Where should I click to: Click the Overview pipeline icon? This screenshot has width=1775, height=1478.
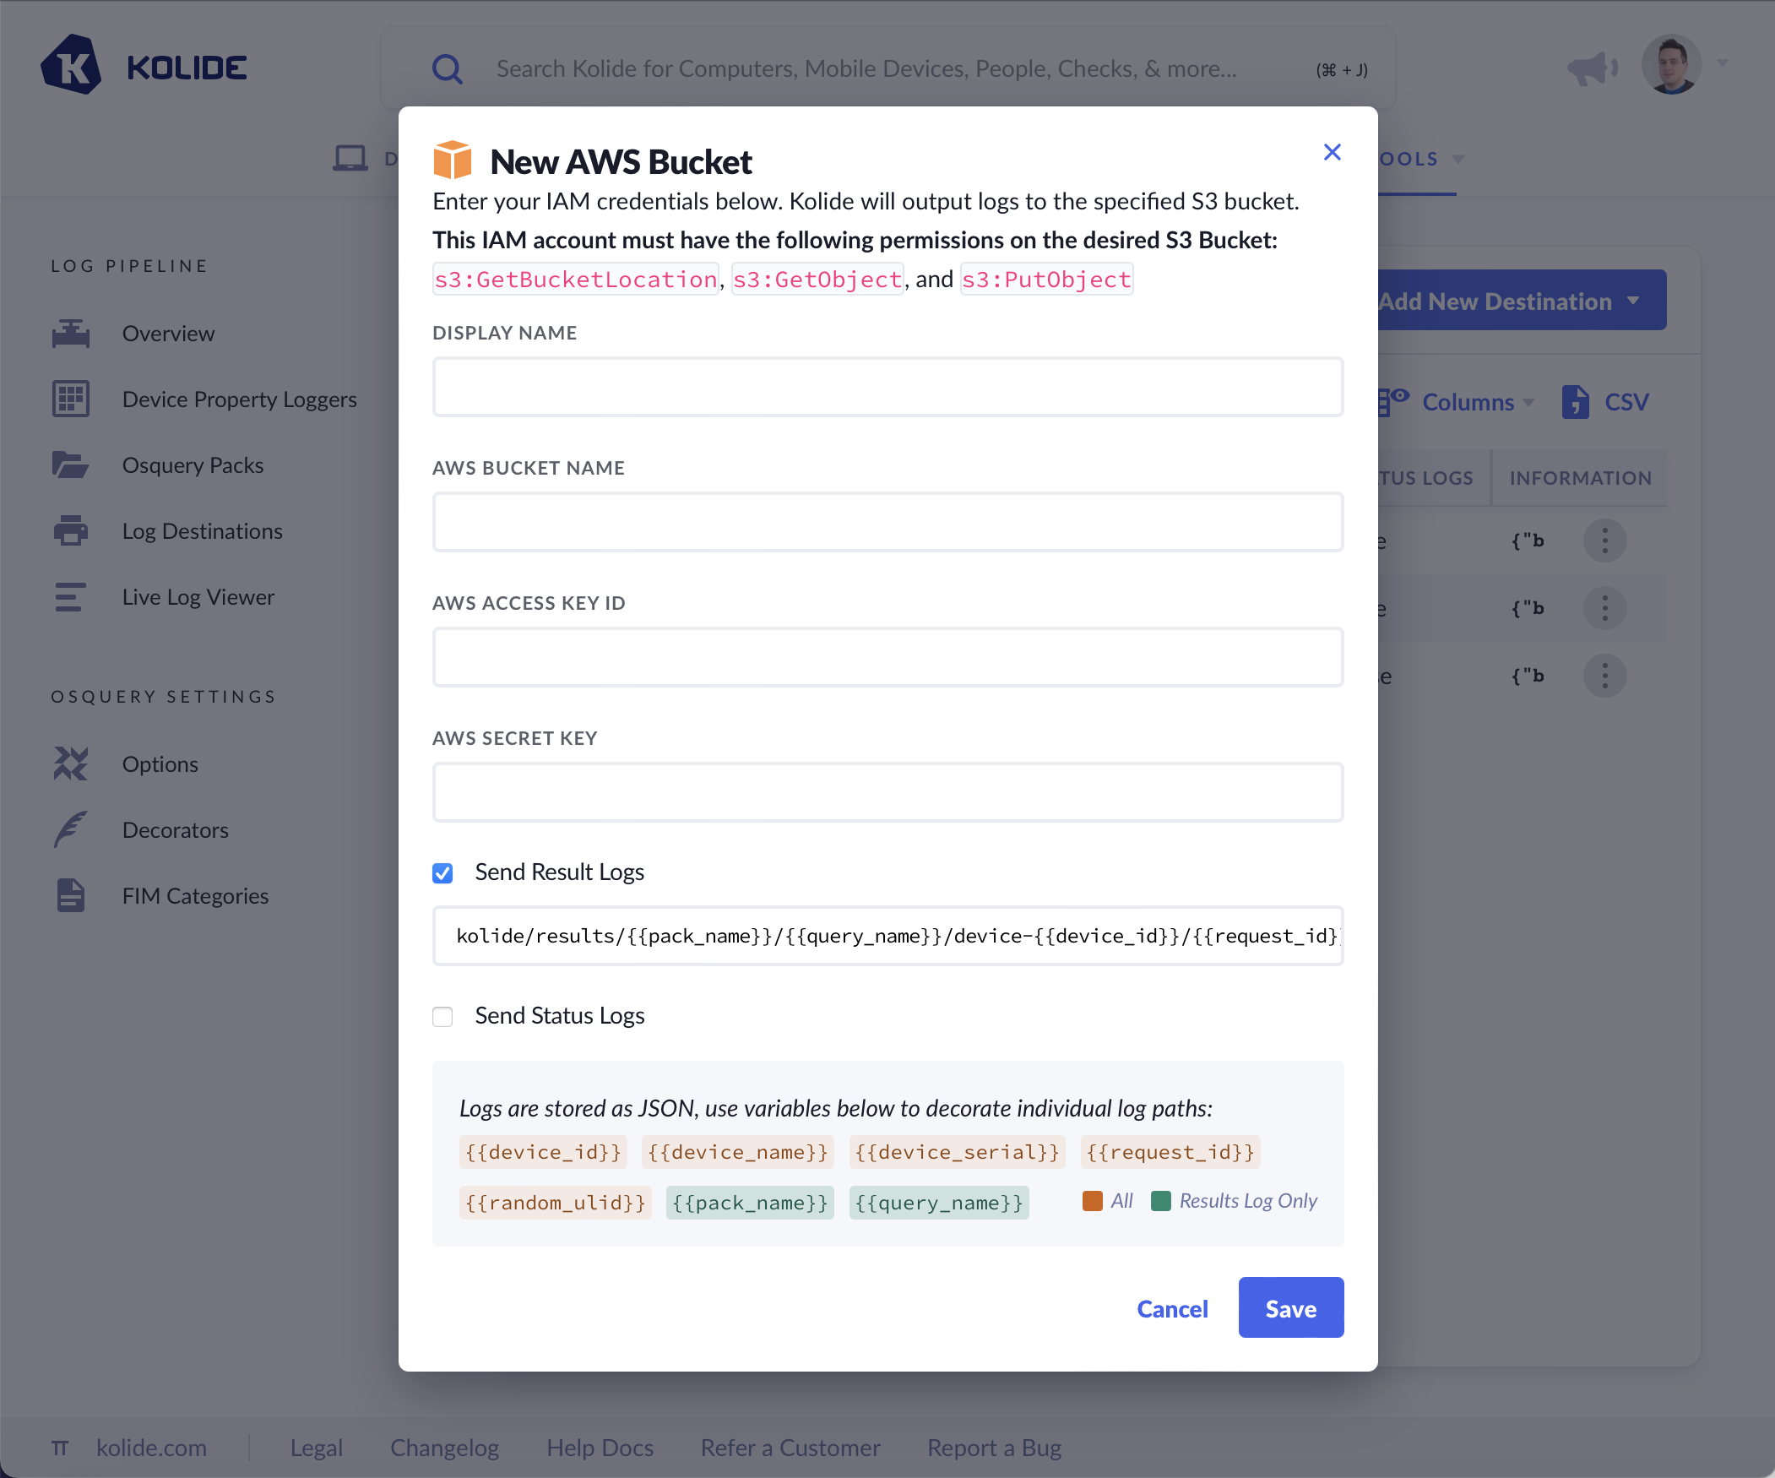71,333
